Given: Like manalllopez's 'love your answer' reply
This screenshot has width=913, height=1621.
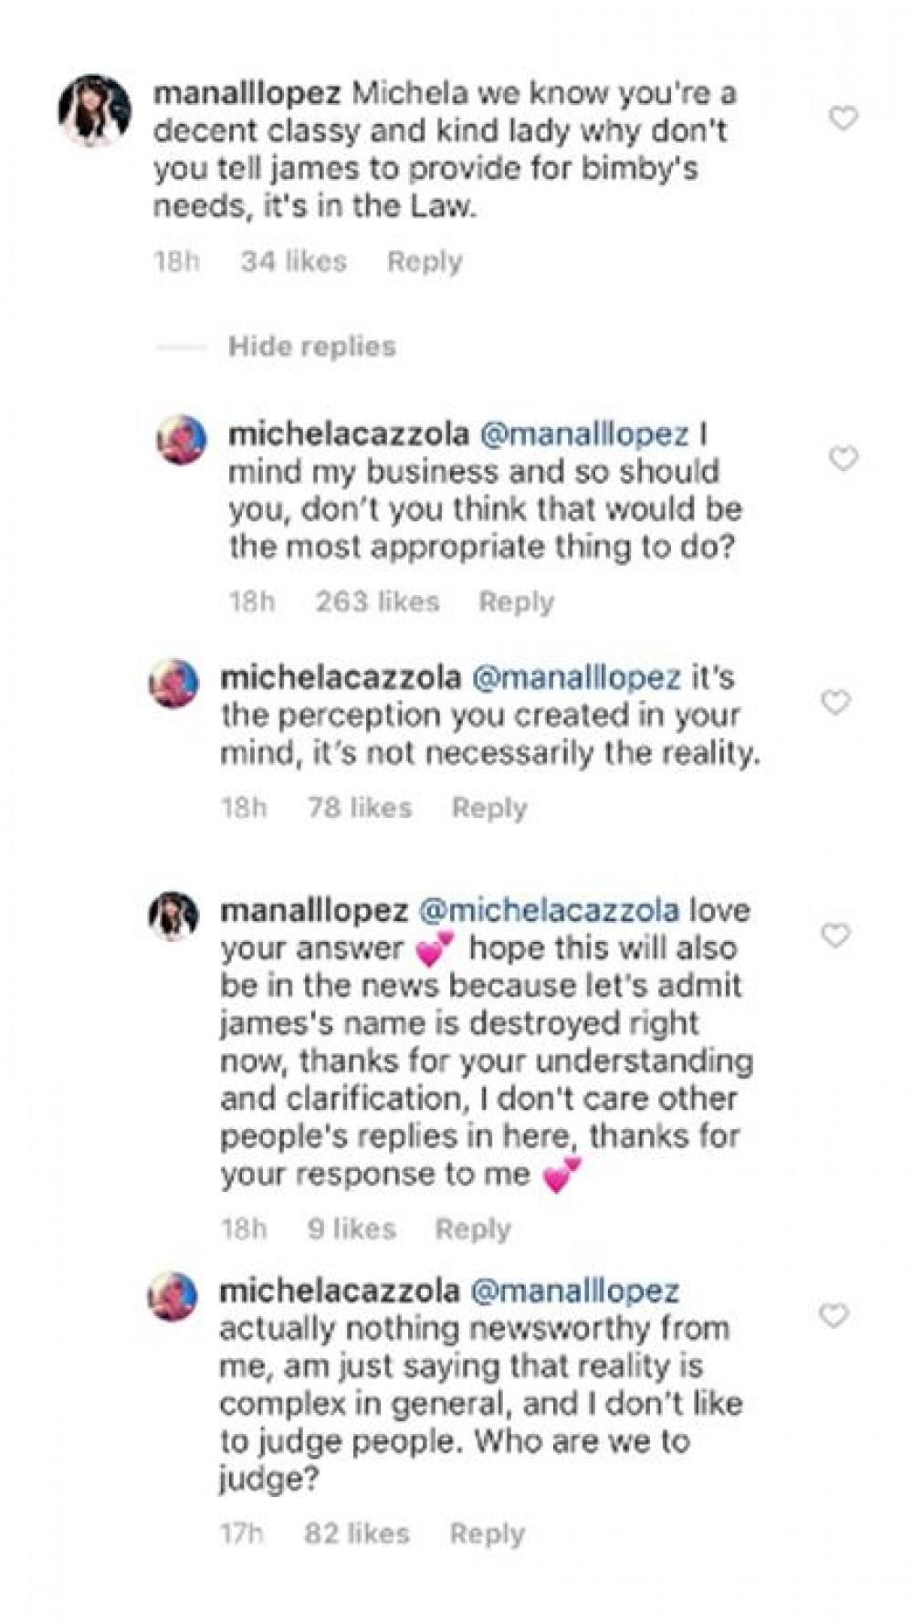Looking at the screenshot, I should pyautogui.click(x=835, y=936).
